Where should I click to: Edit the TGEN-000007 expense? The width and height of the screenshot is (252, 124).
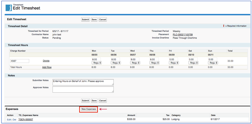(9, 119)
